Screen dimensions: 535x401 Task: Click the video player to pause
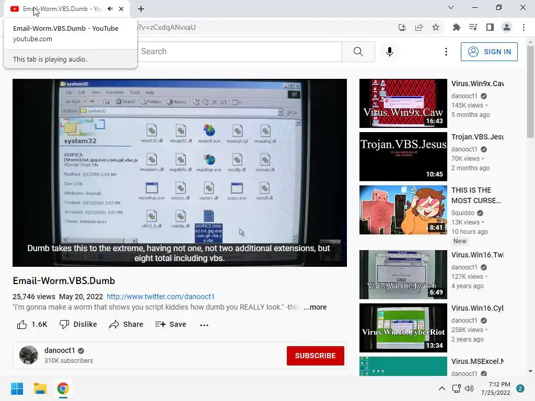click(180, 173)
